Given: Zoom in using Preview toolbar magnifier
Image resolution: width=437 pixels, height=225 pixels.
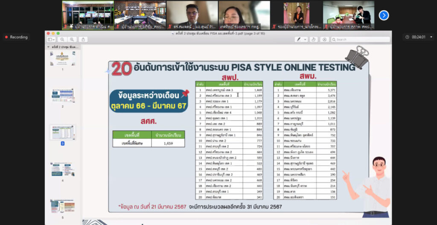Looking at the screenshot, I should 72,40.
